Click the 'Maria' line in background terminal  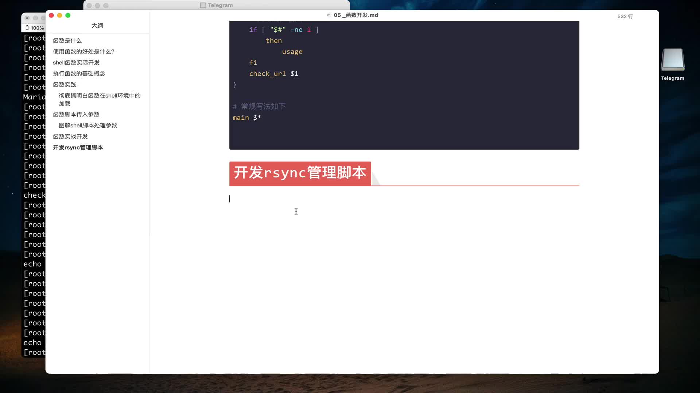tap(34, 97)
